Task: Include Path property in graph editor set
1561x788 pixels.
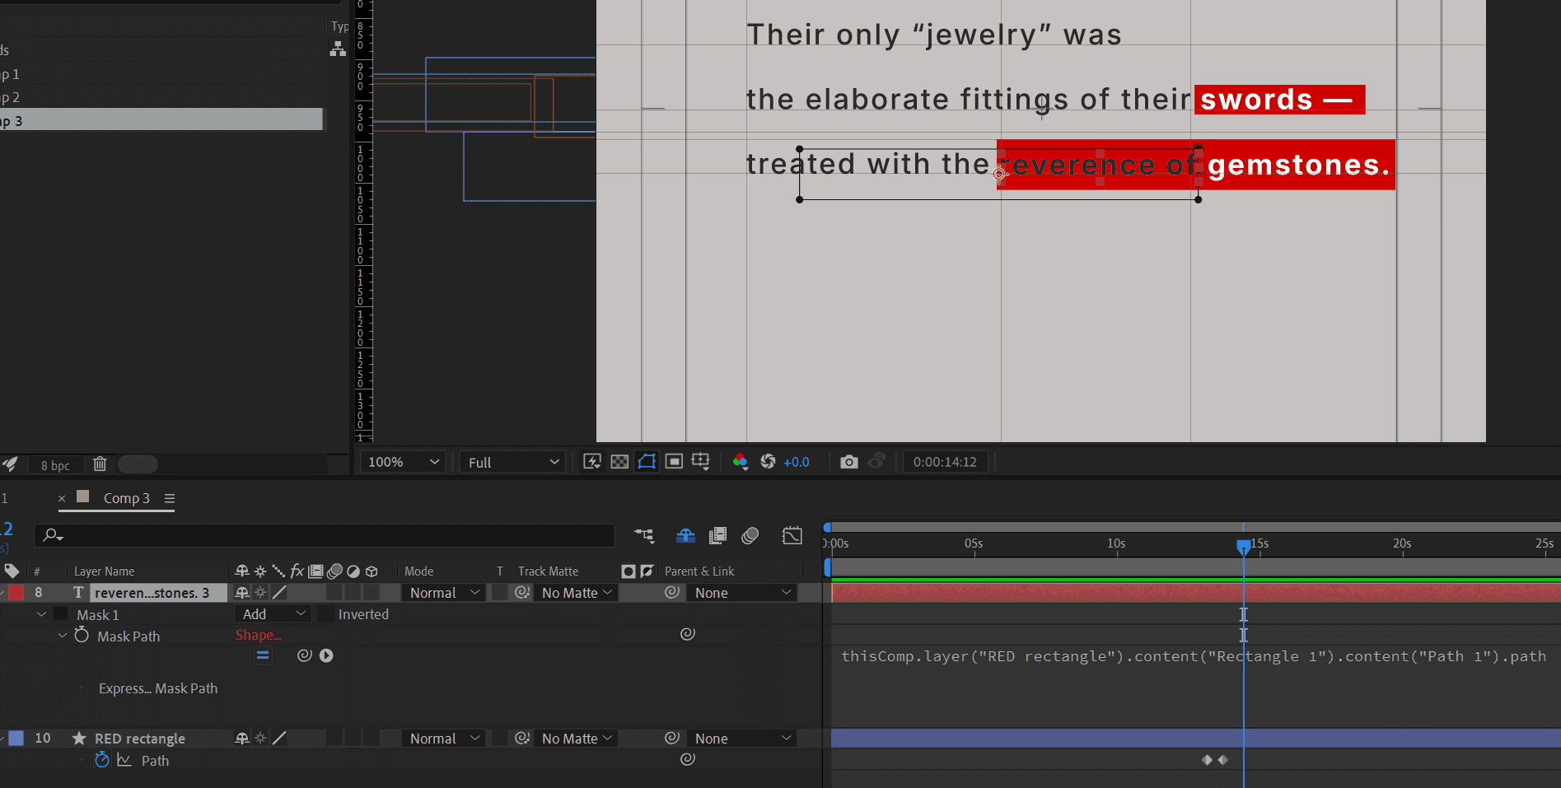Action: pyautogui.click(x=124, y=760)
